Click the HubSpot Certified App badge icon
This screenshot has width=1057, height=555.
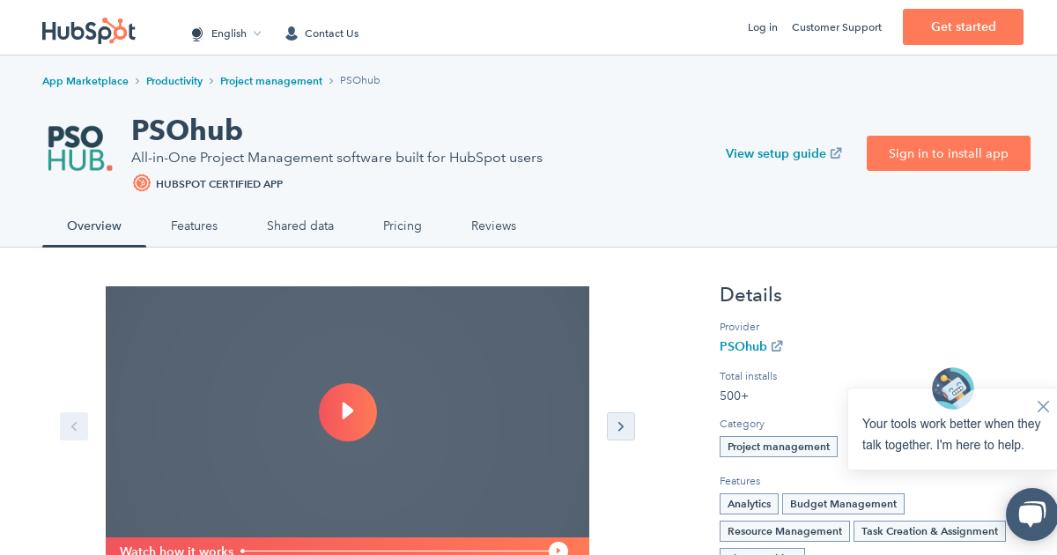142,183
